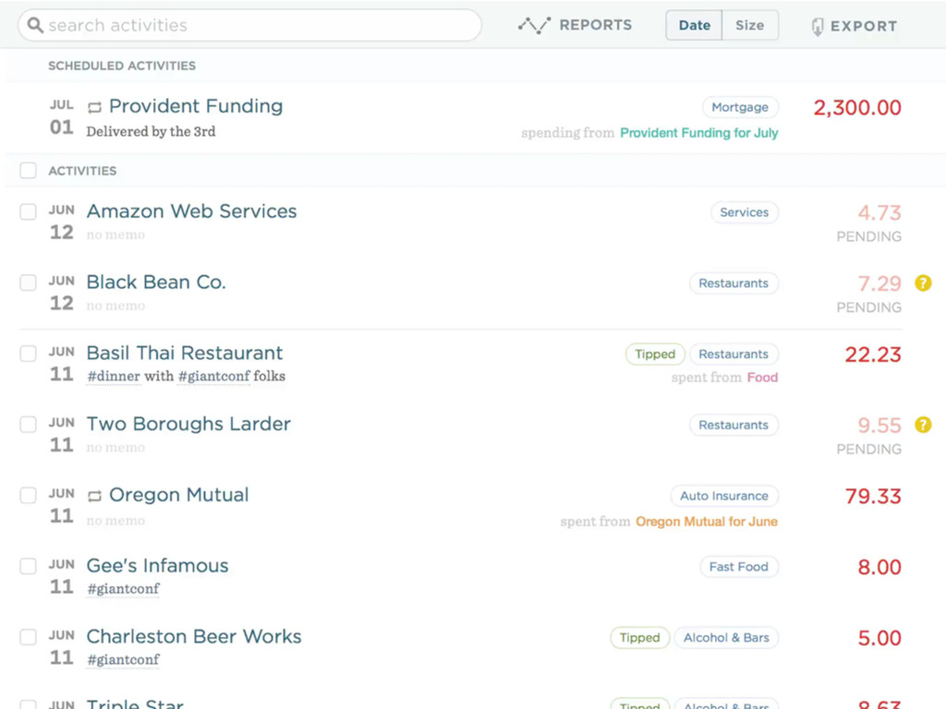Toggle the select-all ACTIVITIES checkbox
The height and width of the screenshot is (709, 946).
tap(28, 171)
